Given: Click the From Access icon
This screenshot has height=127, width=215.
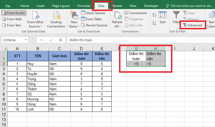Looking at the screenshot, I should [x=4, y=13].
